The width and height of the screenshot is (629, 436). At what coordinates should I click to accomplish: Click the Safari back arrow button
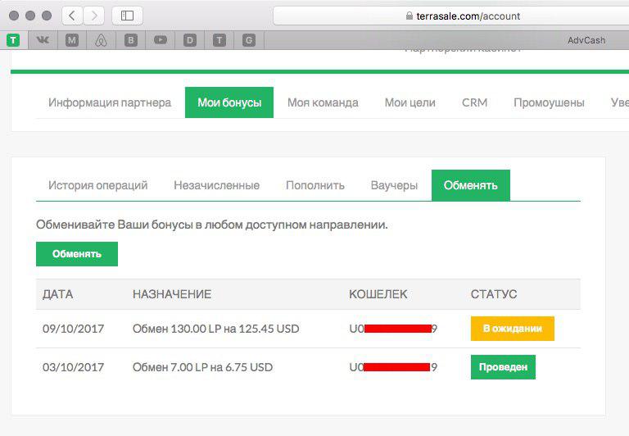(72, 16)
